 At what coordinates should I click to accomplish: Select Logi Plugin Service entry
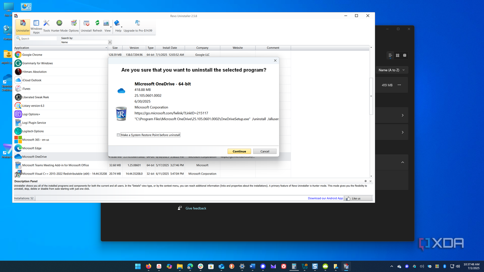pos(61,123)
